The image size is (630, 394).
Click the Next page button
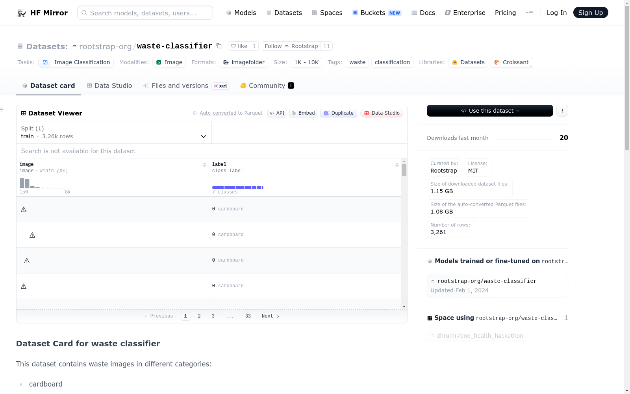271,316
